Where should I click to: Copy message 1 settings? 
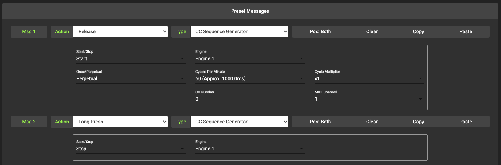pyautogui.click(x=418, y=31)
